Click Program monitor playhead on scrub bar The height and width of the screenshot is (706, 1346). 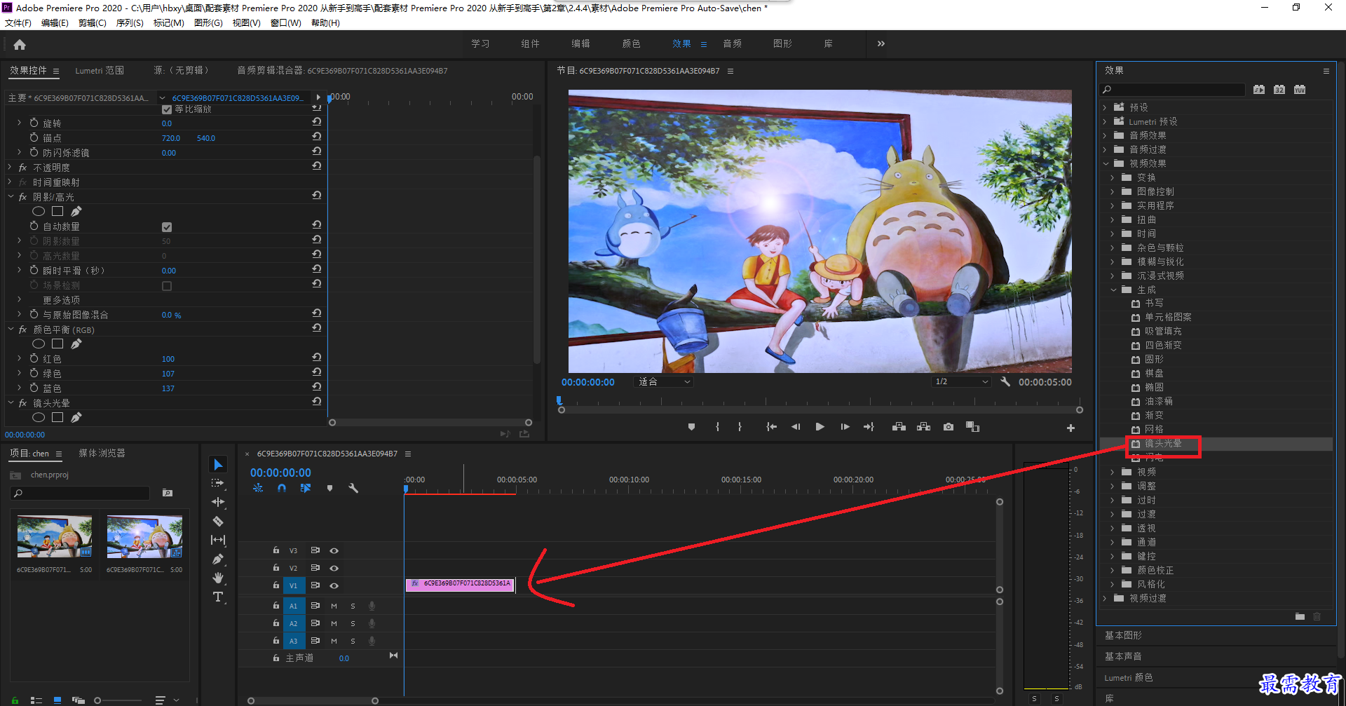[559, 400]
